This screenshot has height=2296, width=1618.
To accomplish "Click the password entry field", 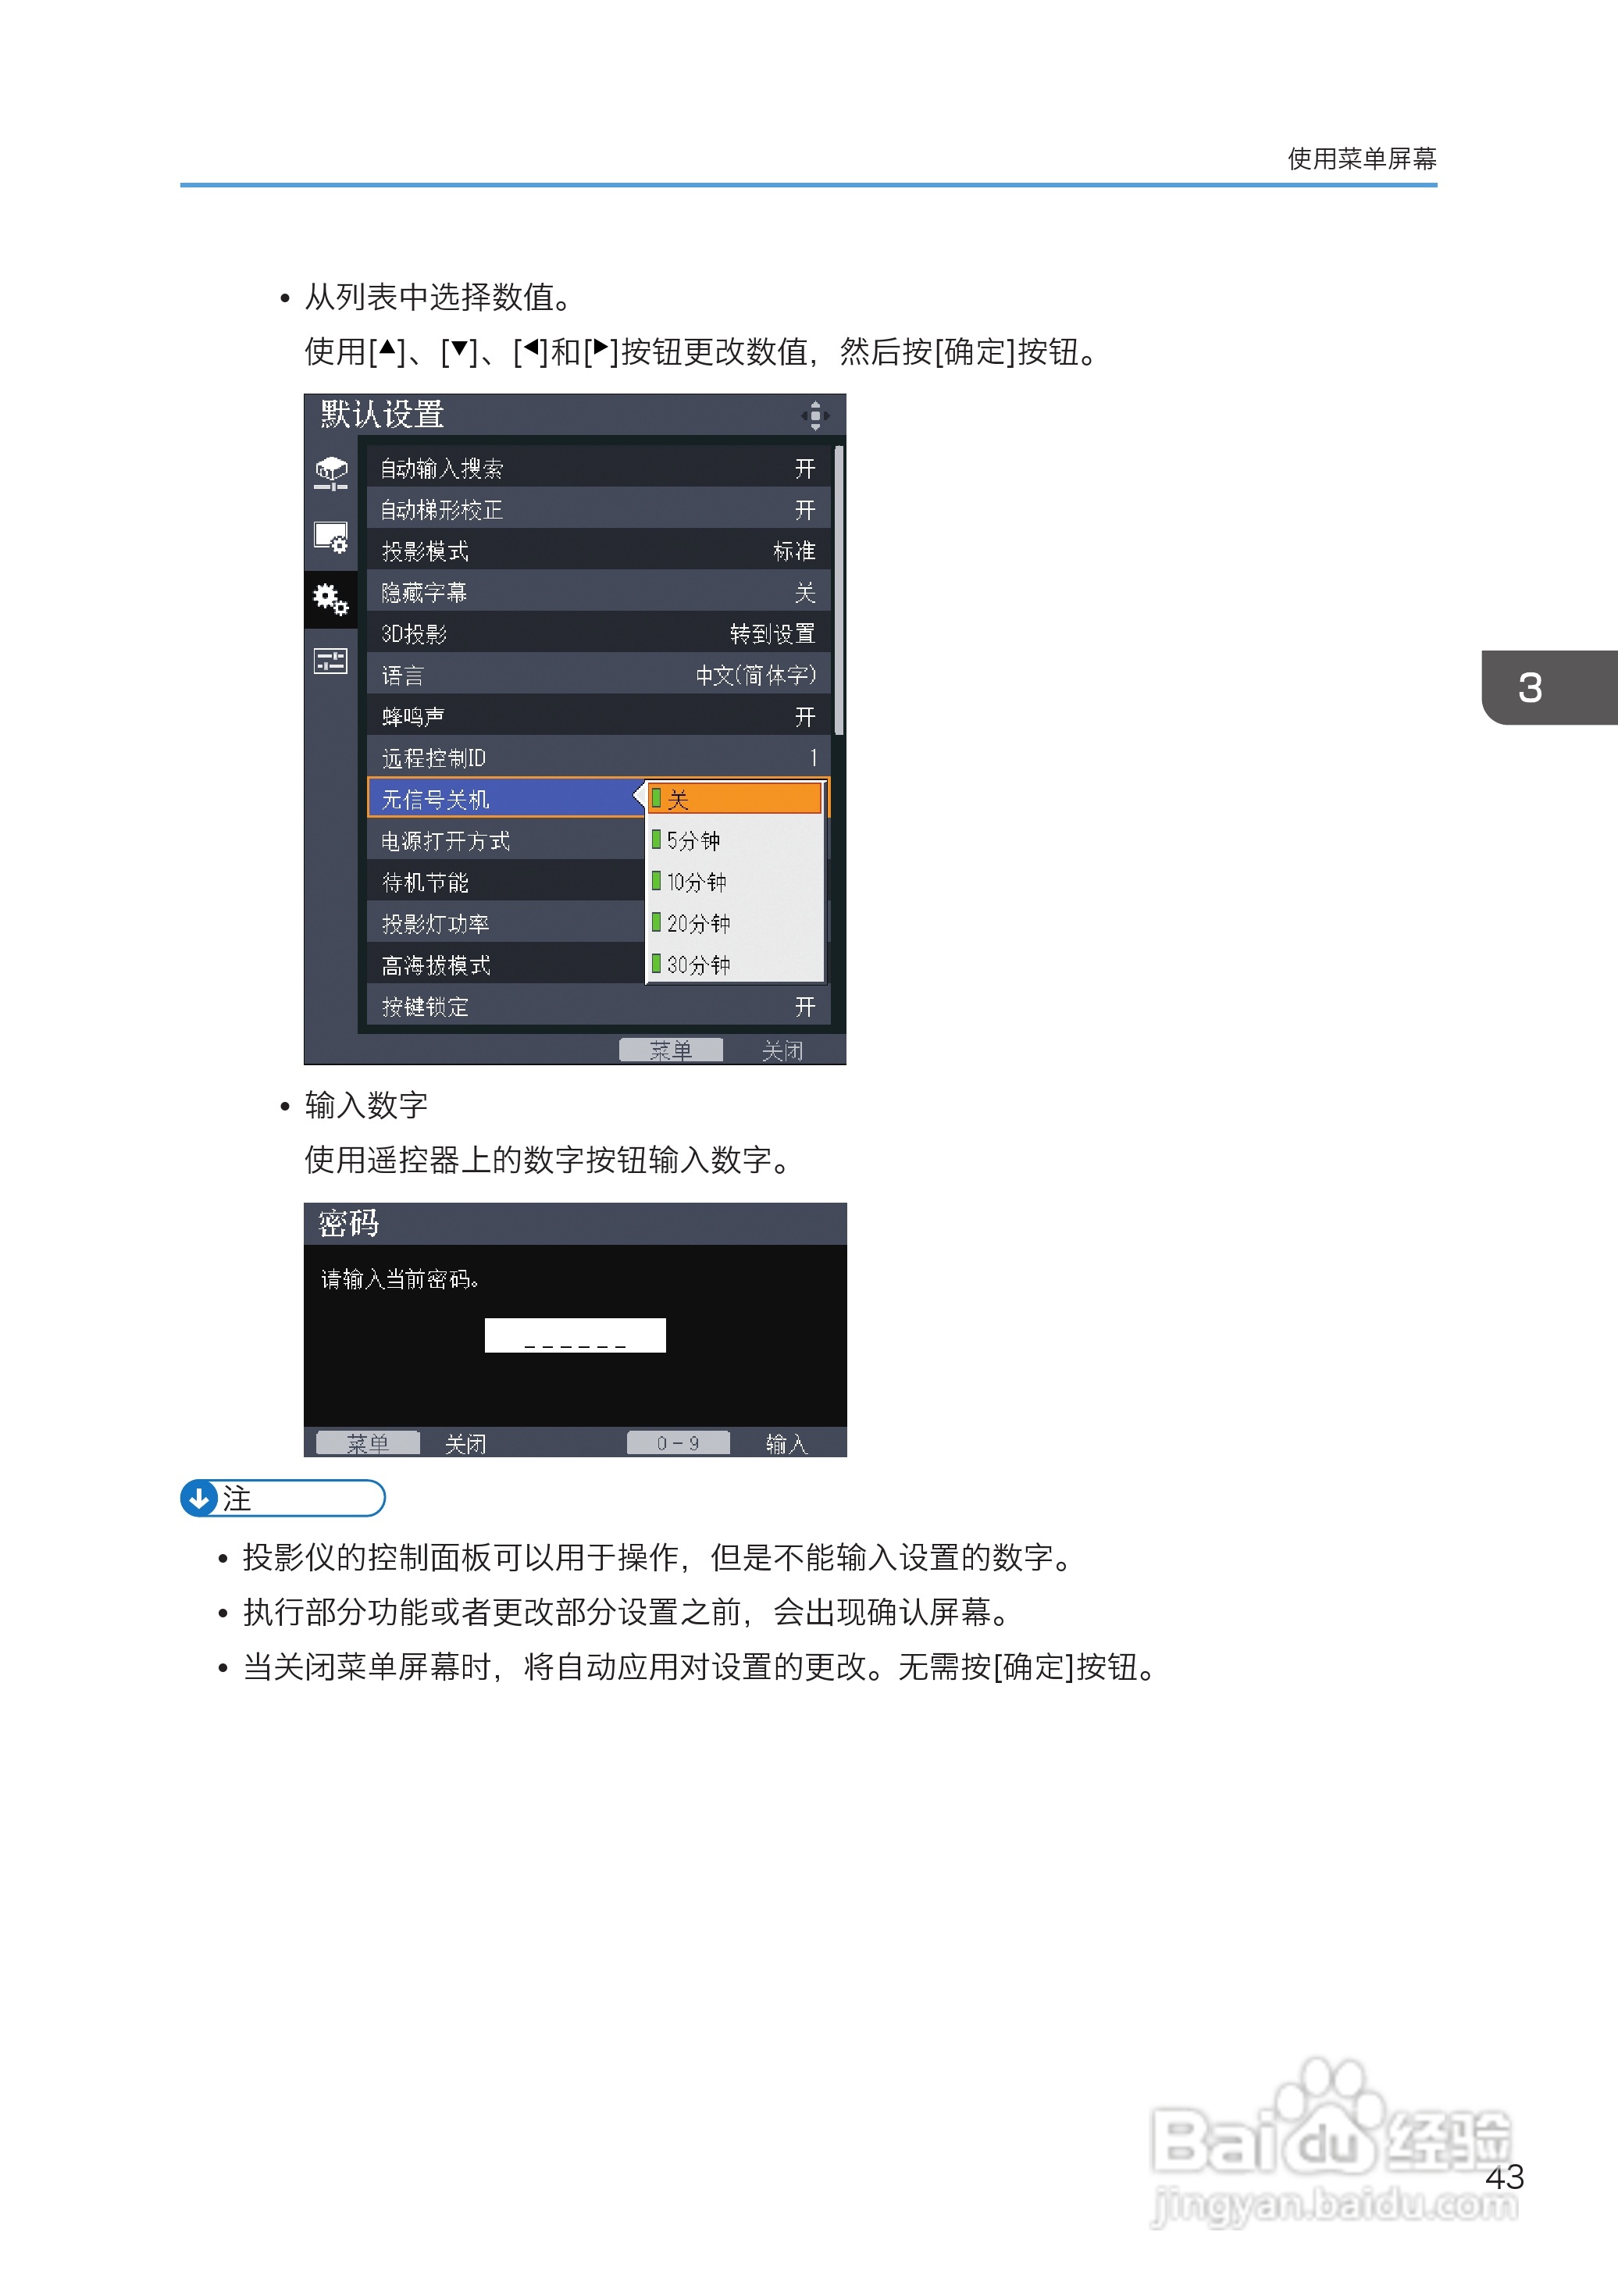I will (x=575, y=1335).
